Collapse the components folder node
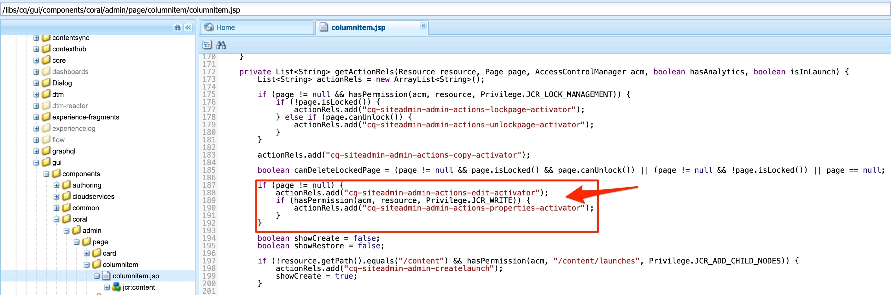The height and width of the screenshot is (295, 891). [x=46, y=174]
